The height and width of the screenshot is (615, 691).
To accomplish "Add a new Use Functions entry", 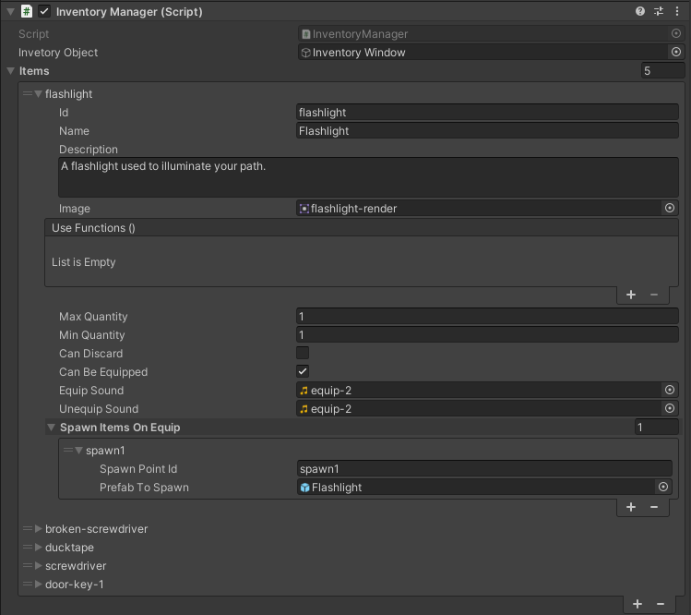I will point(631,295).
